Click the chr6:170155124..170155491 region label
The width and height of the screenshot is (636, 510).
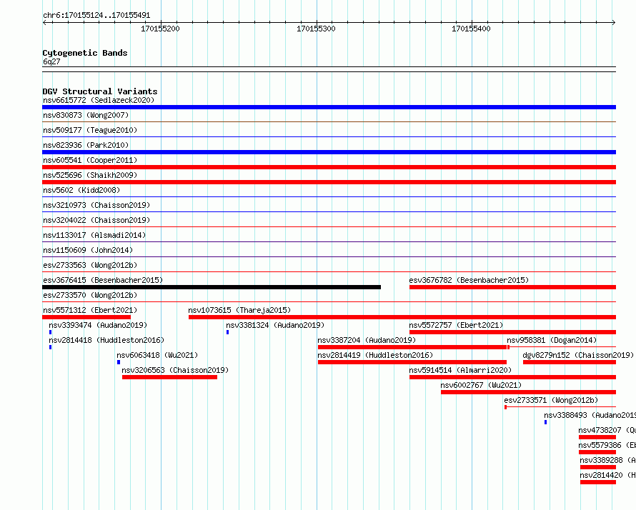coord(96,15)
